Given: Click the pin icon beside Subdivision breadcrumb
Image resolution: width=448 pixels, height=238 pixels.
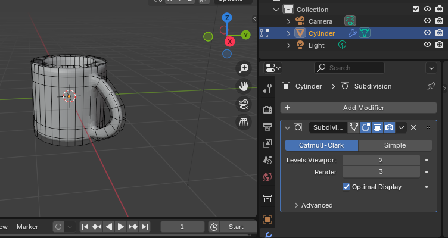Looking at the screenshot, I should tap(431, 86).
